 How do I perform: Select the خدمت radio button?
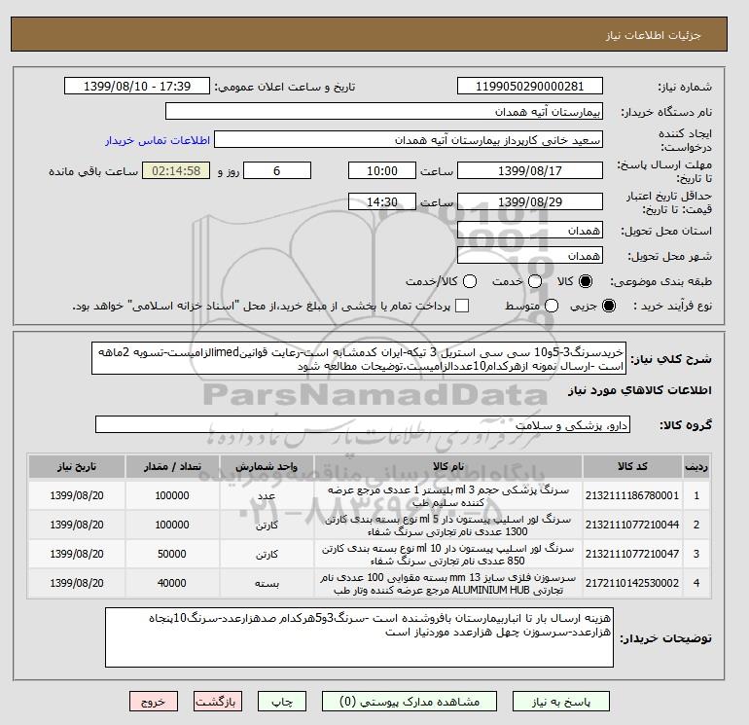(x=535, y=281)
